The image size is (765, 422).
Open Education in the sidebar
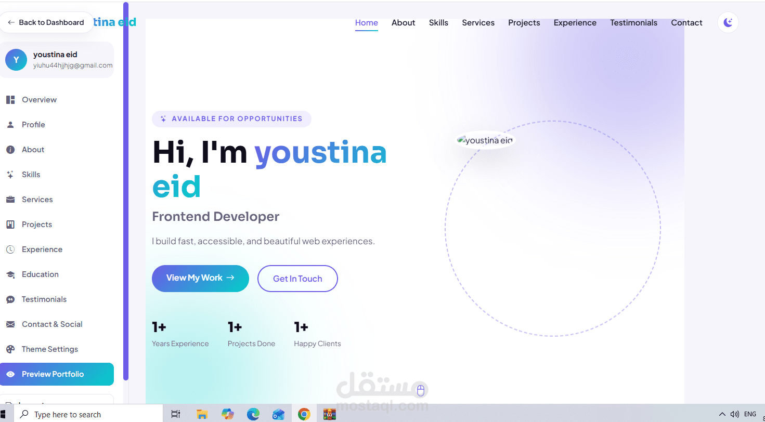coord(57,274)
